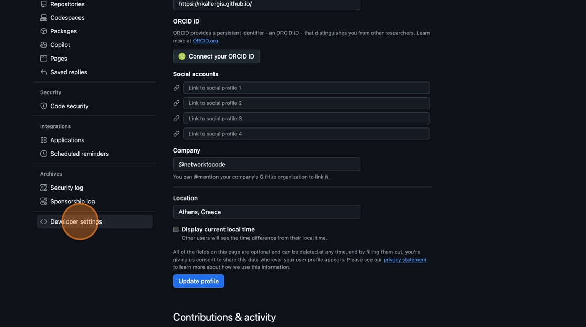Click the Link to social profile 1 field

[x=306, y=88]
